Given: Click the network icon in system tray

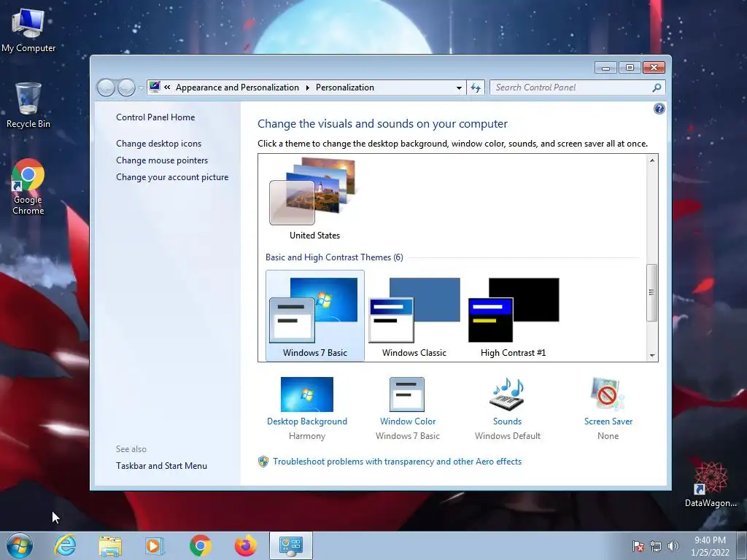Looking at the screenshot, I should pyautogui.click(x=656, y=547).
